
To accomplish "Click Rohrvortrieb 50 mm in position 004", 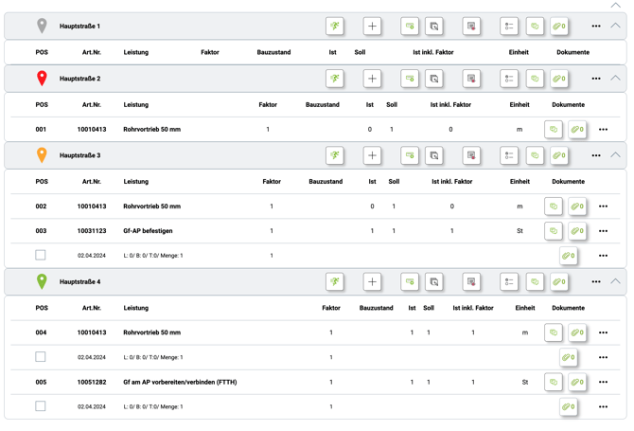I will [x=151, y=332].
